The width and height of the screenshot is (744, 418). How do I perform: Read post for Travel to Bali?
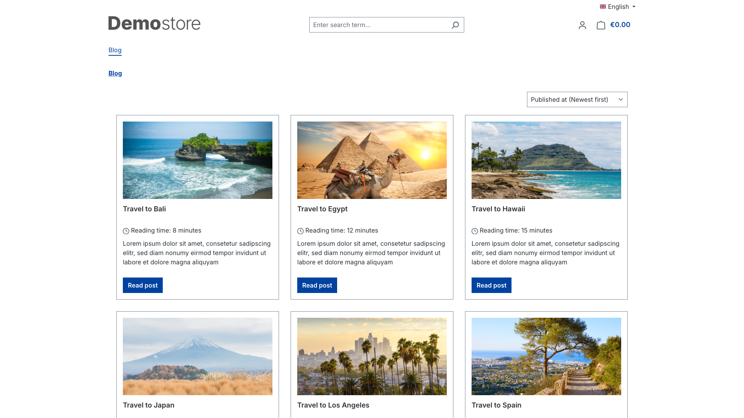pyautogui.click(x=143, y=285)
